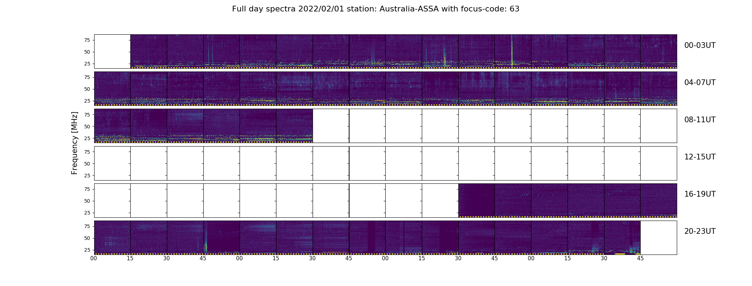This screenshot has height=286, width=752.
Task: Click the 50 tick label of the 16-19UT row
Action: point(87,201)
